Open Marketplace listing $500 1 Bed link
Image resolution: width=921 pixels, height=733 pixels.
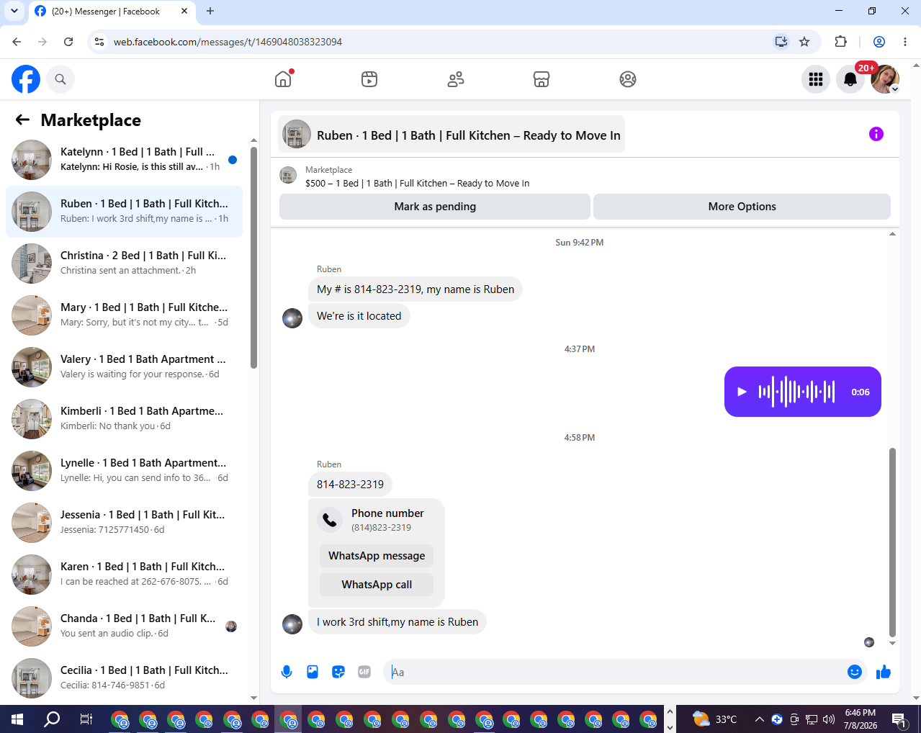pyautogui.click(x=417, y=183)
